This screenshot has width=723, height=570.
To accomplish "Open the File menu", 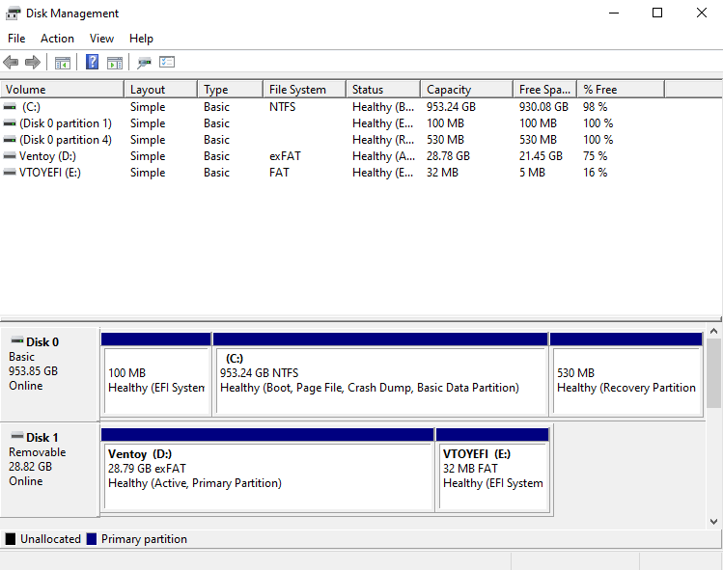I will click(x=16, y=39).
